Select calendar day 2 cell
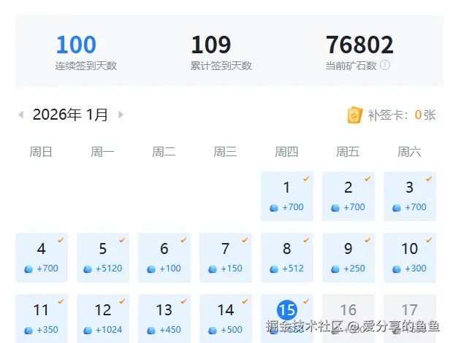 coord(348,196)
